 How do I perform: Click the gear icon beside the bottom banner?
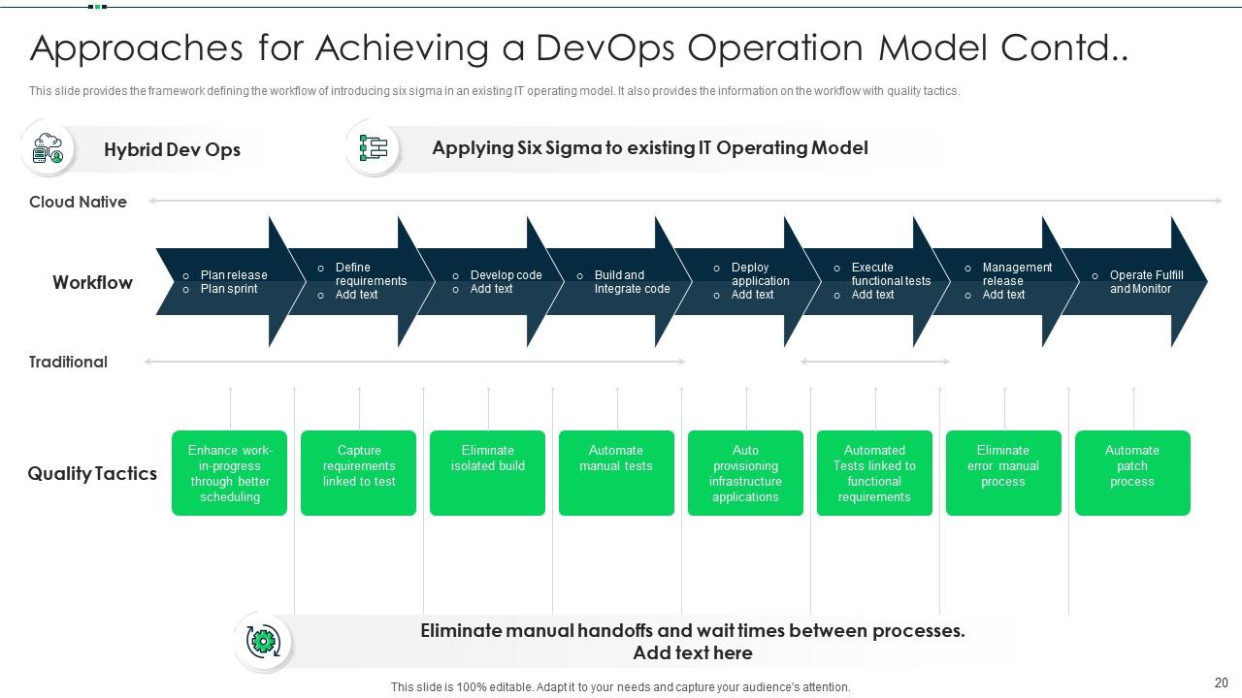pos(261,641)
